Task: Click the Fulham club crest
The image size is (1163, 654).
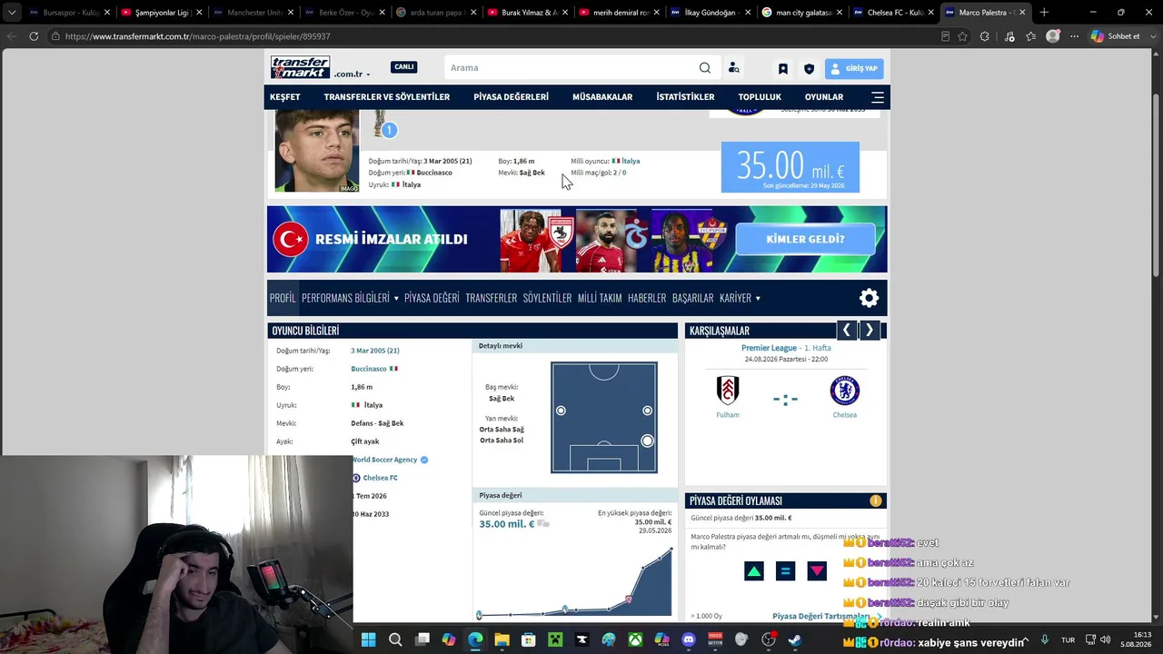Action: [728, 391]
